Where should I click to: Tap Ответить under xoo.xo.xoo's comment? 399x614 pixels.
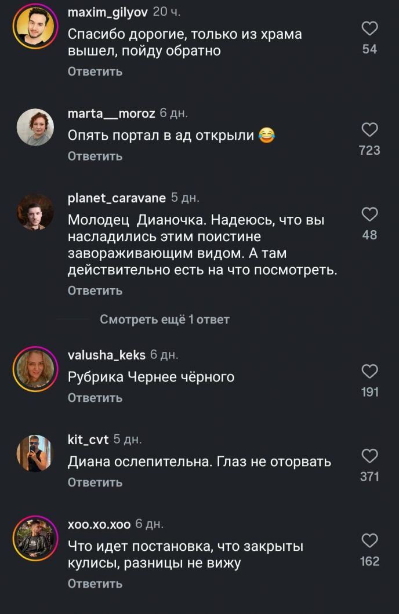coord(95,584)
